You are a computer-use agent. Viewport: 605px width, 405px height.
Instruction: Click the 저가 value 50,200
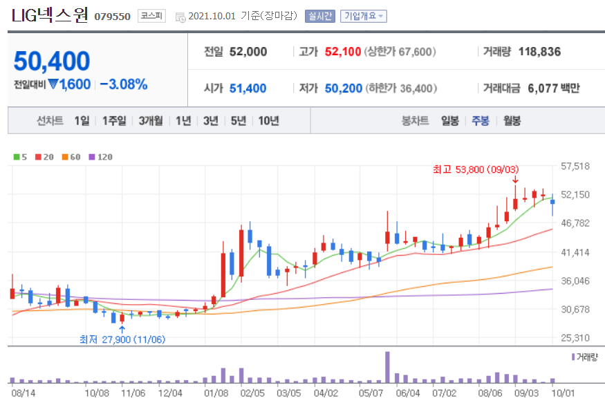coord(344,88)
